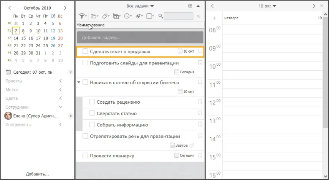Tick the Собрать информацию subtask checkbox
This screenshot has height=180, width=329.
[x=92, y=125]
